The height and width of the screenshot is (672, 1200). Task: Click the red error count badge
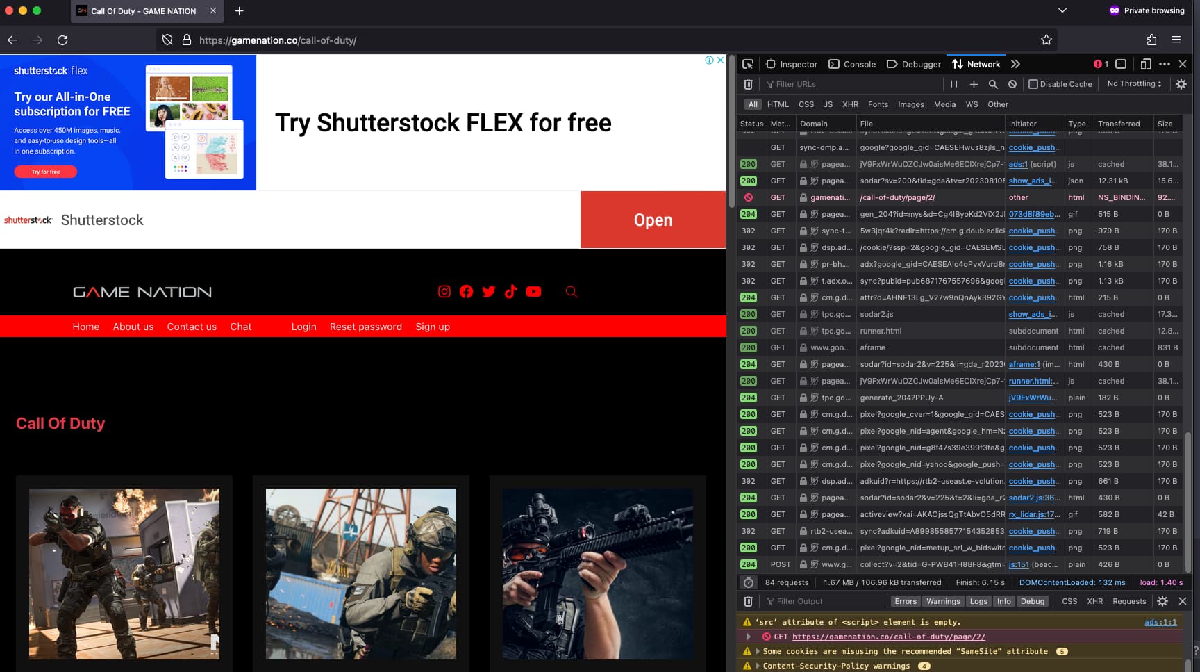pos(1101,64)
